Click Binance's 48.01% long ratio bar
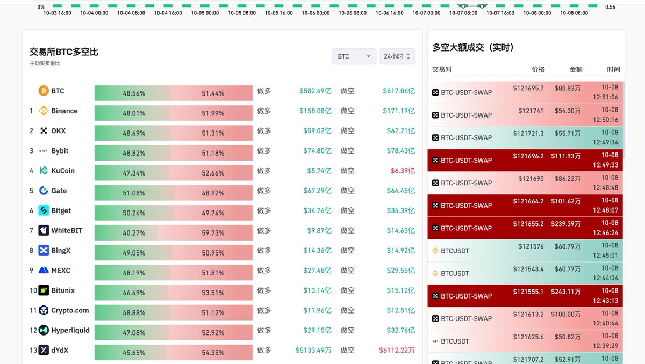The width and height of the screenshot is (645, 364). click(132, 113)
